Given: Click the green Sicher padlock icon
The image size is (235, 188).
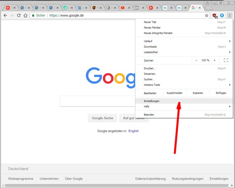Looking at the screenshot, I should (x=33, y=15).
